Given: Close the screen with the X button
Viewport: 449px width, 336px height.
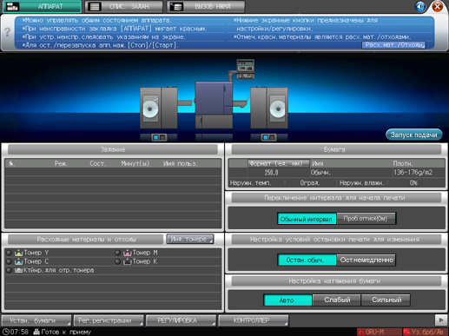Looking at the screenshot, I should [x=438, y=6].
